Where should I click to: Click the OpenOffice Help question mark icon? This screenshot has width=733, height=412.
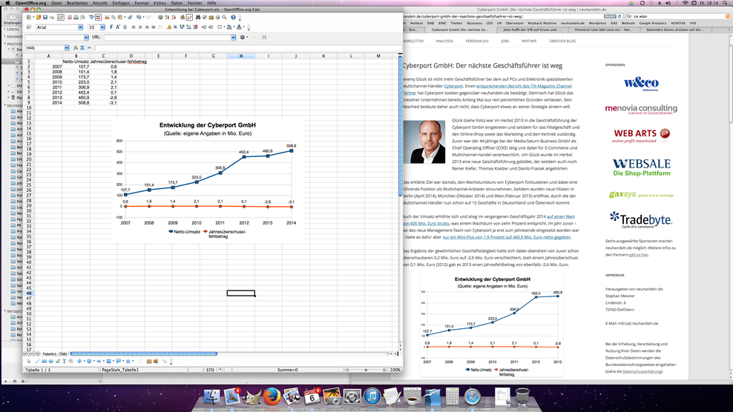coord(233,17)
